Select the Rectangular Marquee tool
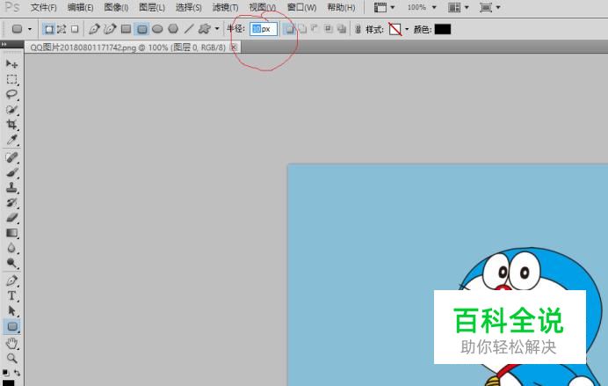608x386 pixels. tap(11, 79)
